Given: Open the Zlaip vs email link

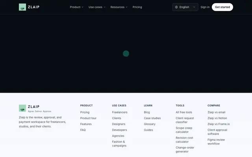Looking at the screenshot, I should pos(216,112).
